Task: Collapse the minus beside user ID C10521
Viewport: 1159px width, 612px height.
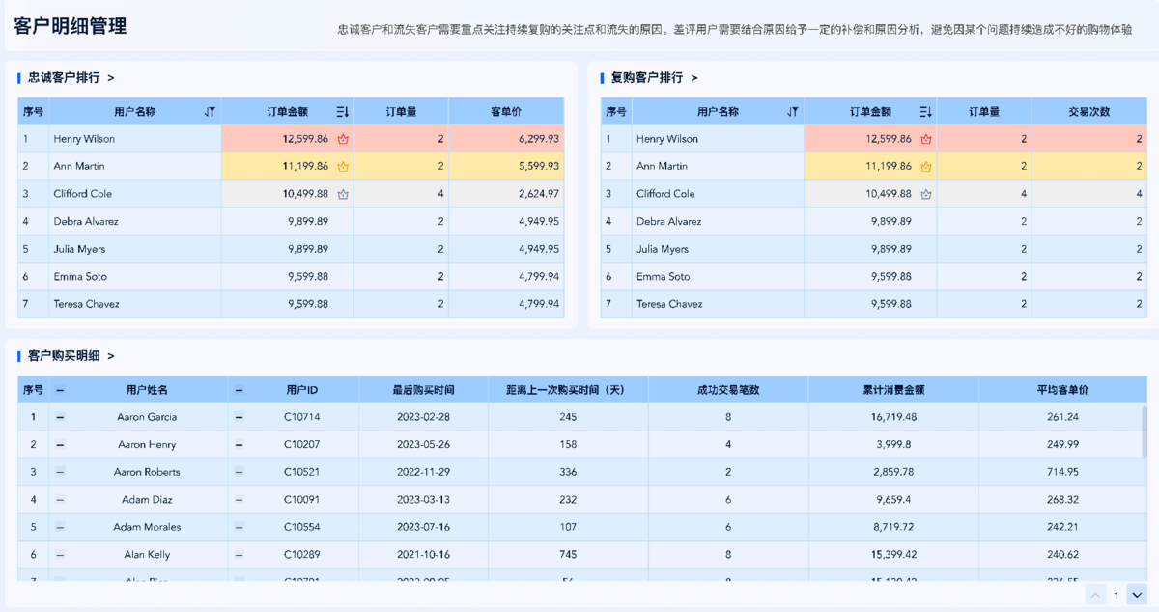Action: coord(240,472)
